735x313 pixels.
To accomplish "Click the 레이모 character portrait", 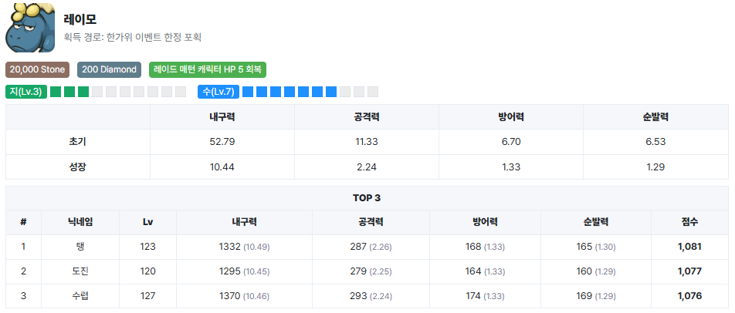I will [x=30, y=28].
